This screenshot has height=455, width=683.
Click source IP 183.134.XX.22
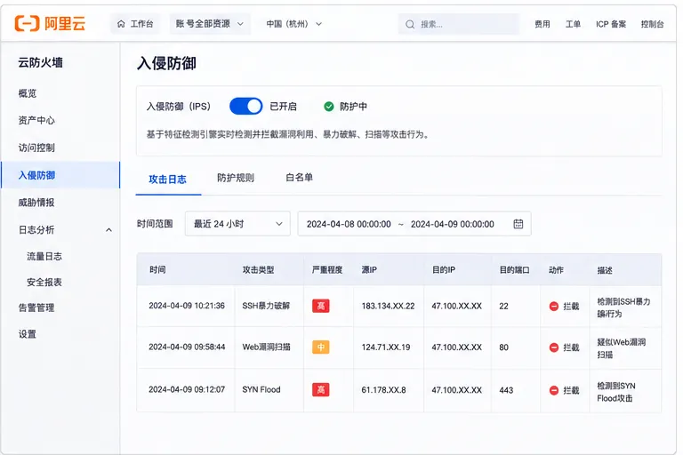pyautogui.click(x=388, y=306)
